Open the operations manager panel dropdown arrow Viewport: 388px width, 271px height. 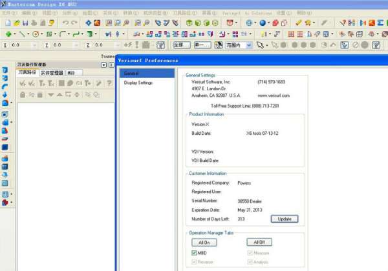pyautogui.click(x=104, y=65)
